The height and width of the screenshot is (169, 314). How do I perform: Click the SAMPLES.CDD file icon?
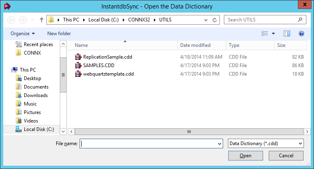pyautogui.click(x=78, y=65)
